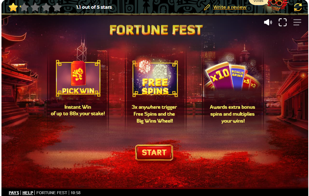The height and width of the screenshot is (196, 309).
Task: Click the Fortune Fest title logo
Action: (156, 30)
